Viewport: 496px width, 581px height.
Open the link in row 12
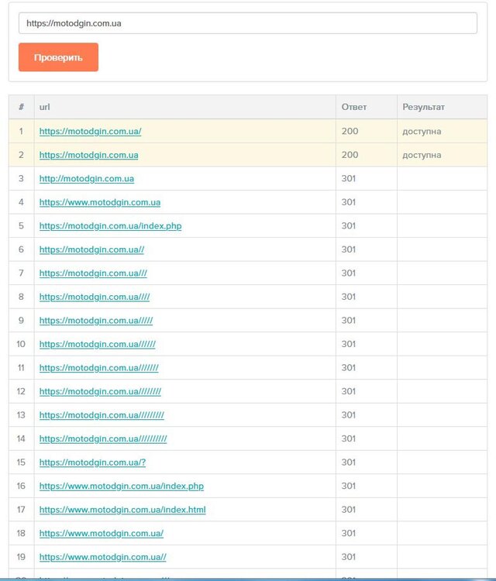[100, 392]
